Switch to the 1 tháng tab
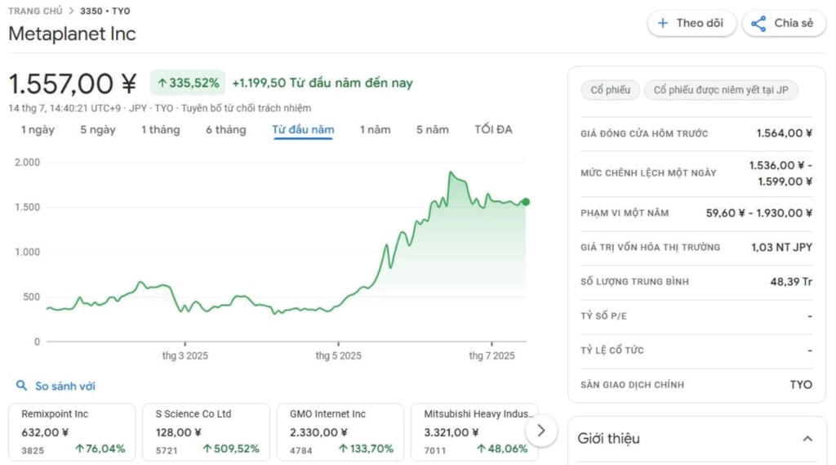836x465 pixels. [161, 130]
